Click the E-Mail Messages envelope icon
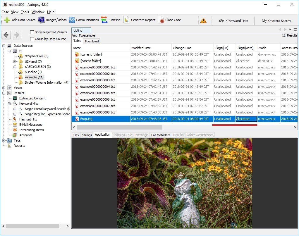 pos(15,125)
